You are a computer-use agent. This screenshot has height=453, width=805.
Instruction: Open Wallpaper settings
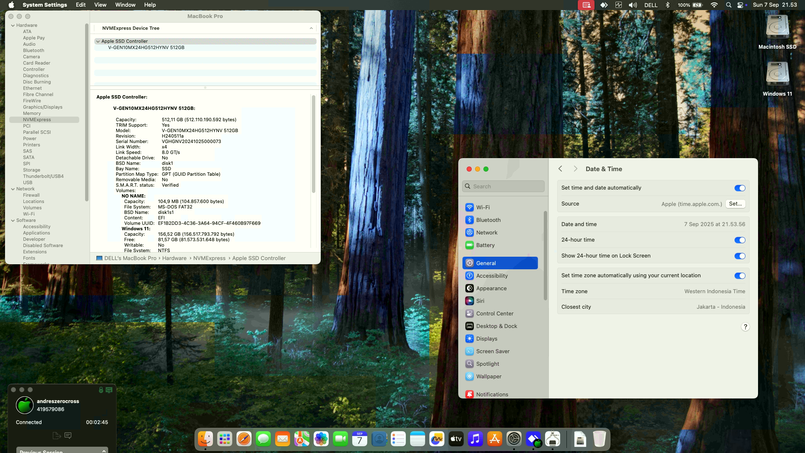pos(500,376)
